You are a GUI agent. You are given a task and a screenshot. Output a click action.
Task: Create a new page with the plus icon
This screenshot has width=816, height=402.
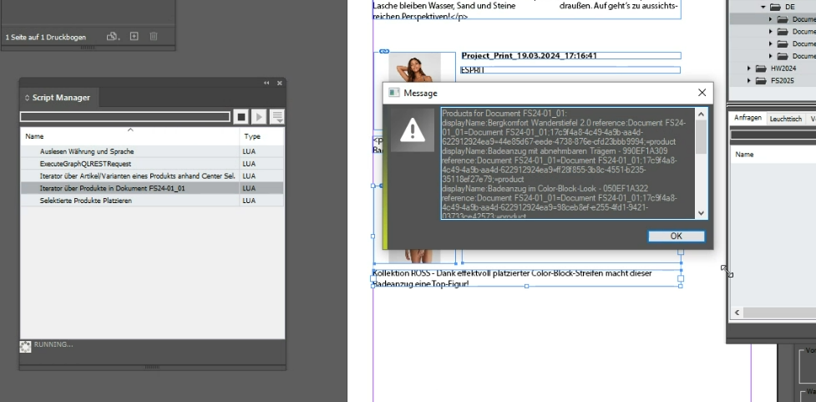[x=134, y=37]
